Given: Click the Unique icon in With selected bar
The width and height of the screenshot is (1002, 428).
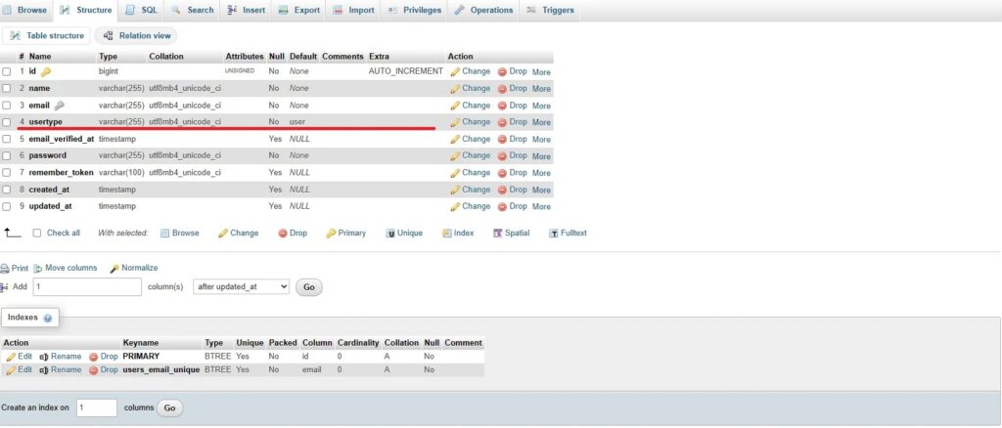Looking at the screenshot, I should pyautogui.click(x=390, y=234).
